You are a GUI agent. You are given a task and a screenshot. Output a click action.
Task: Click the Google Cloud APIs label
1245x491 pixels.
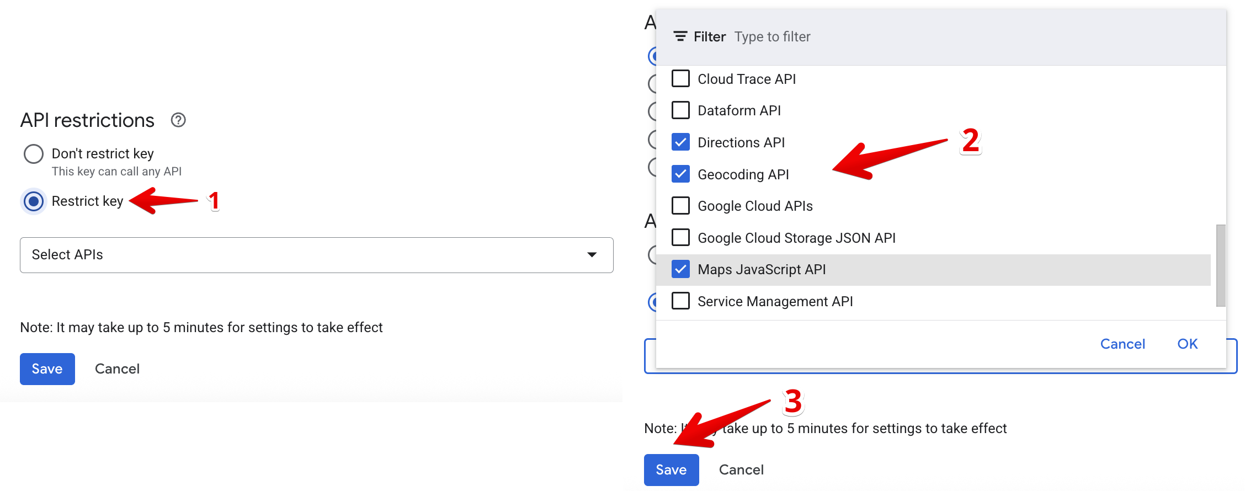tap(755, 206)
